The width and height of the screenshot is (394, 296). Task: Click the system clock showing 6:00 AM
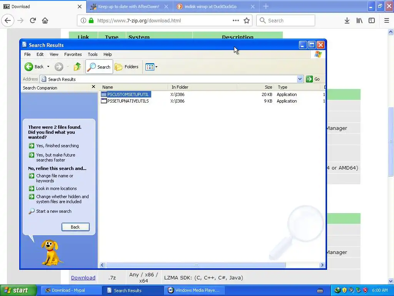click(x=380, y=291)
